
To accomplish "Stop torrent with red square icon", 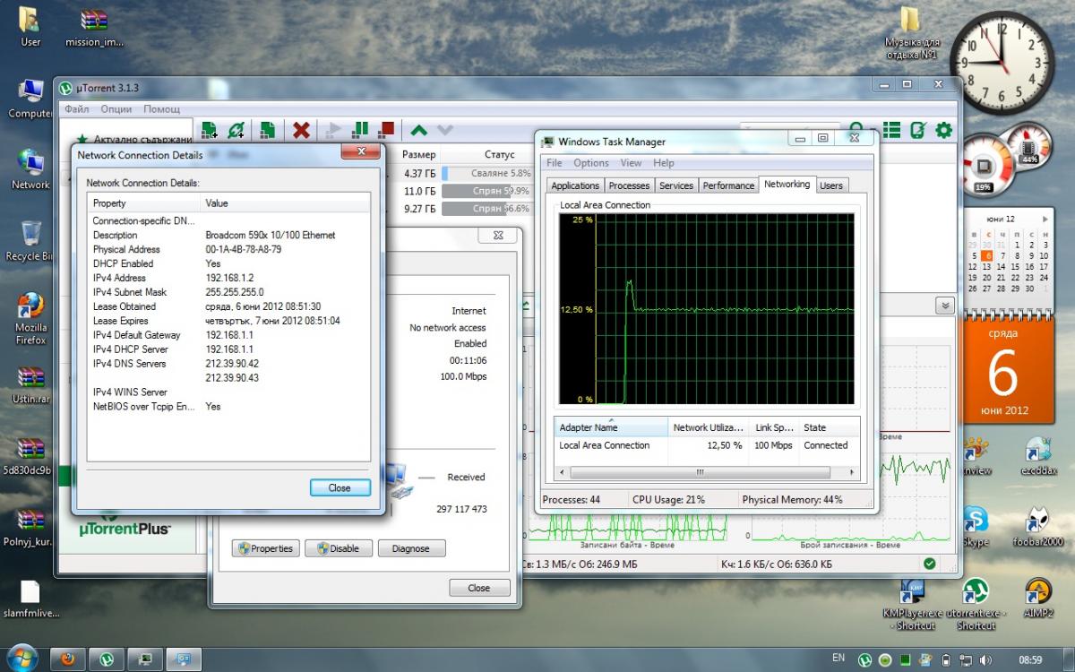I will [386, 131].
